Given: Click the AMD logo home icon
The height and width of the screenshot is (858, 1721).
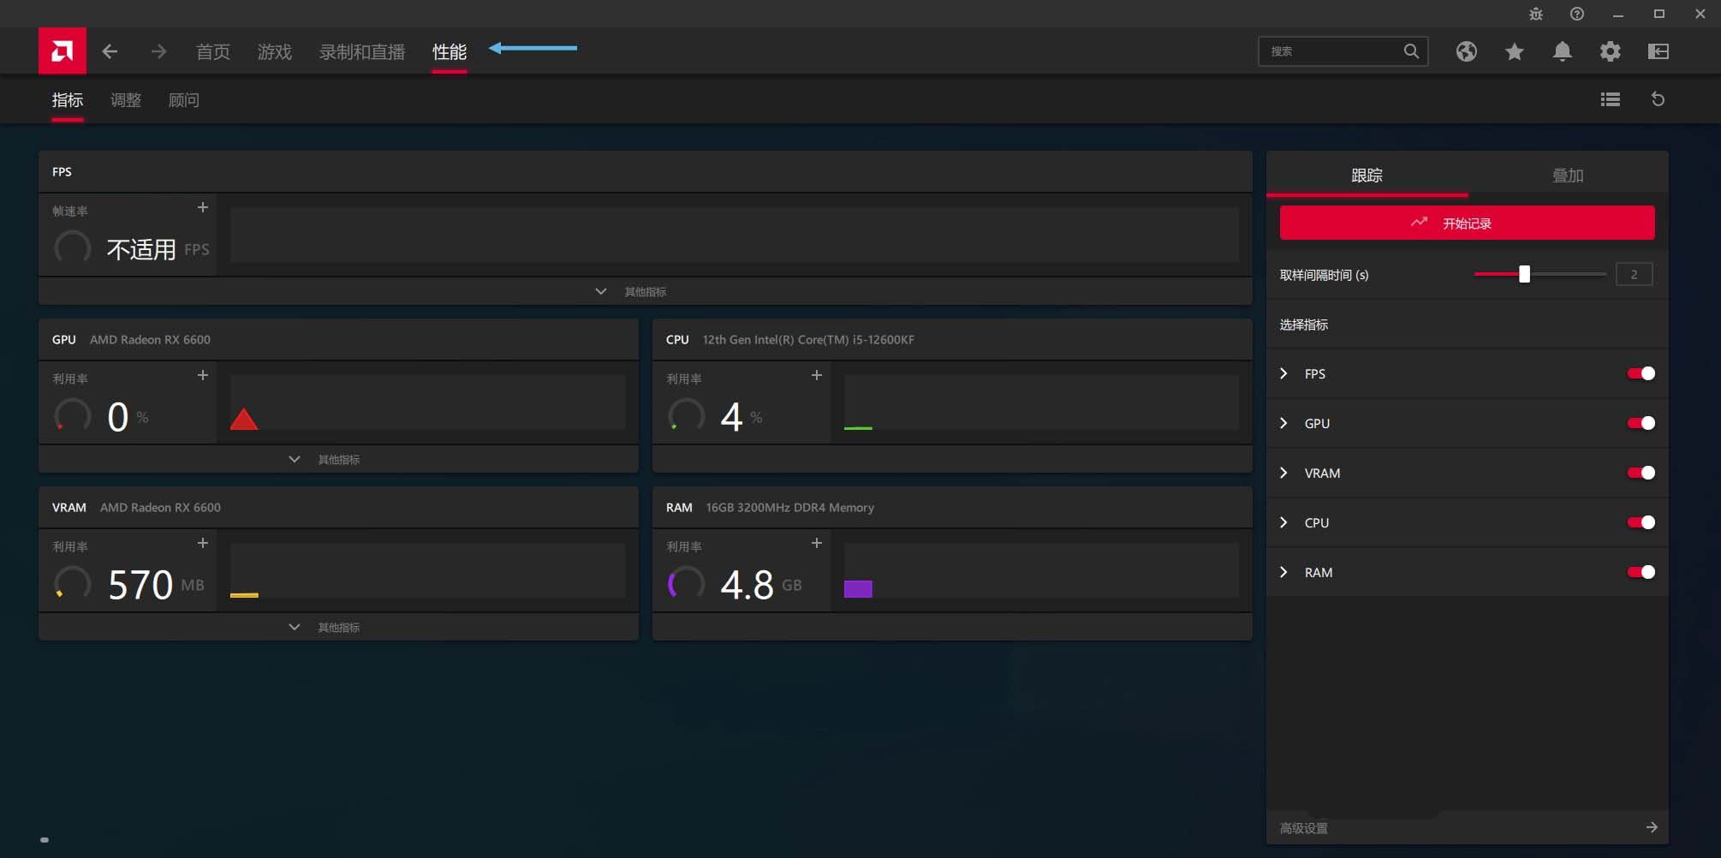Looking at the screenshot, I should (x=62, y=51).
